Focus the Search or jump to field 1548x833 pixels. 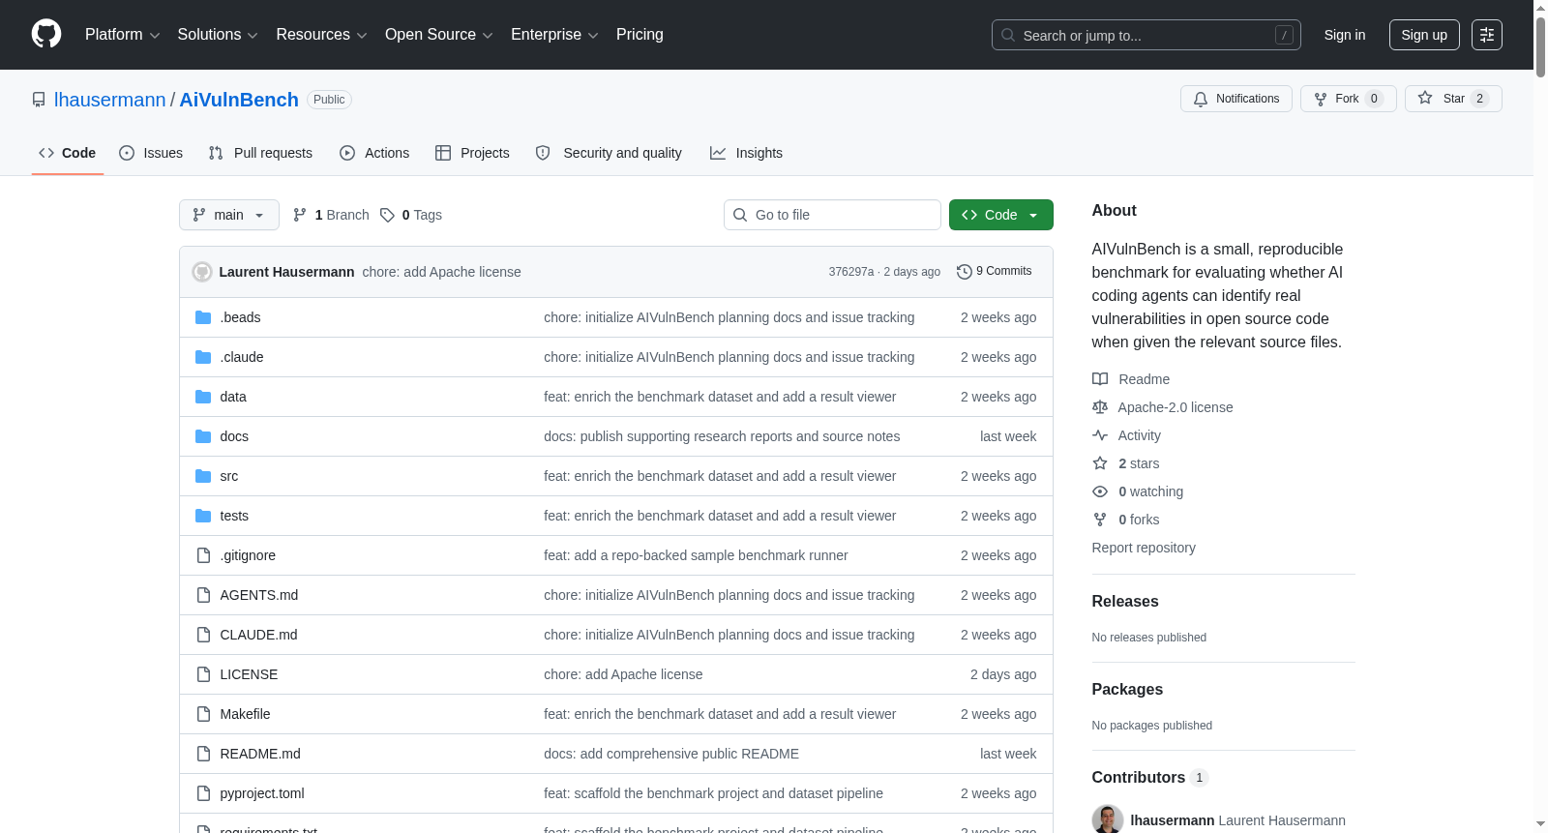click(1146, 35)
